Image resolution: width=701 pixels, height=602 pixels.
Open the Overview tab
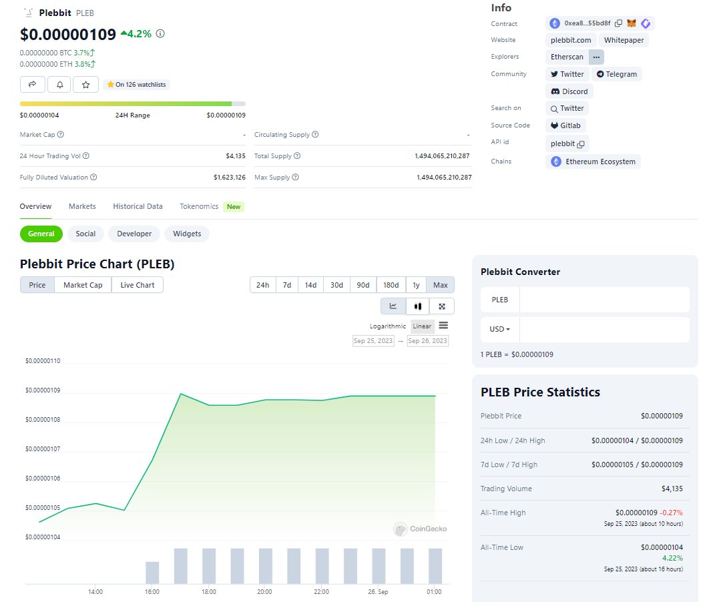pyautogui.click(x=35, y=206)
